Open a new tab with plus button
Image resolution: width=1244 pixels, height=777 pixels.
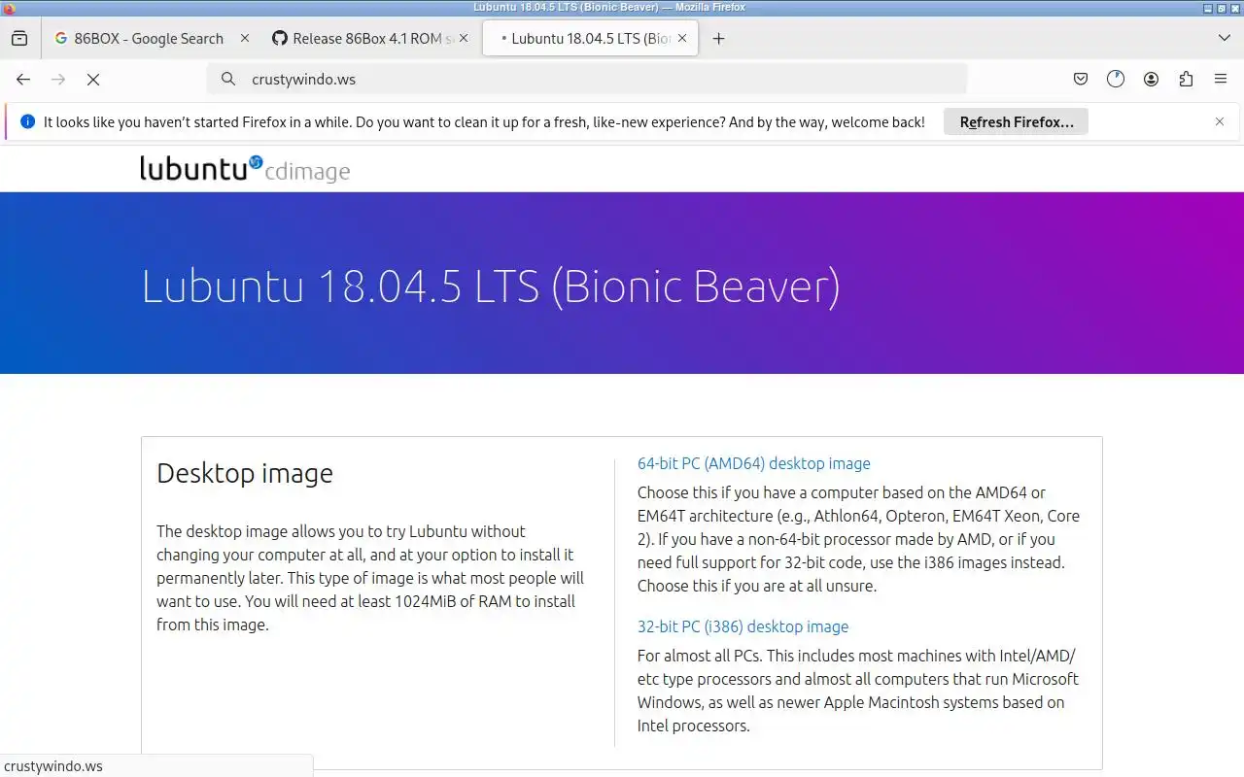tap(718, 39)
